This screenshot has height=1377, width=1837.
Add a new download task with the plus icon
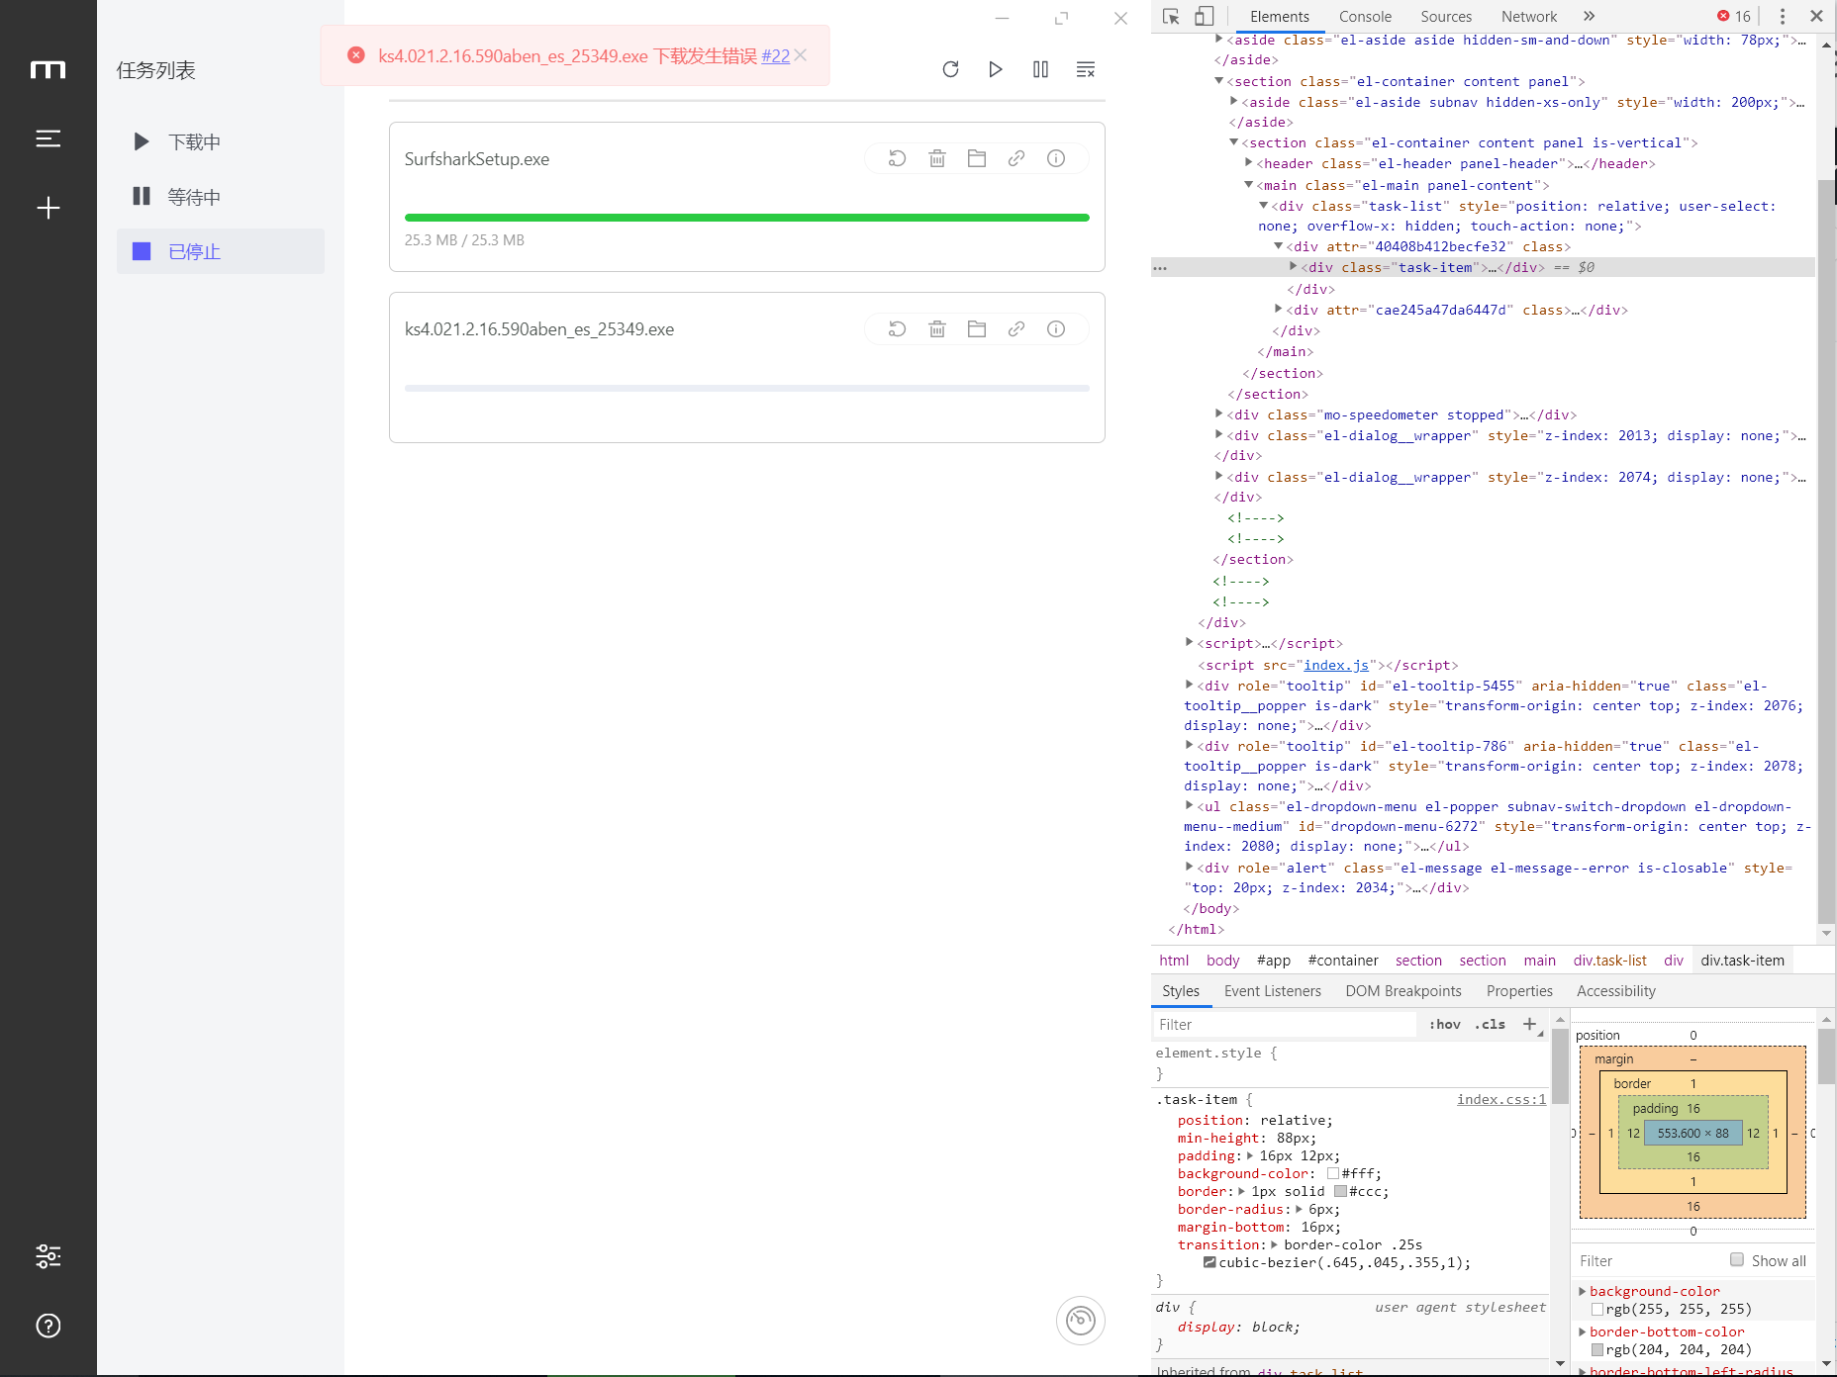click(48, 208)
